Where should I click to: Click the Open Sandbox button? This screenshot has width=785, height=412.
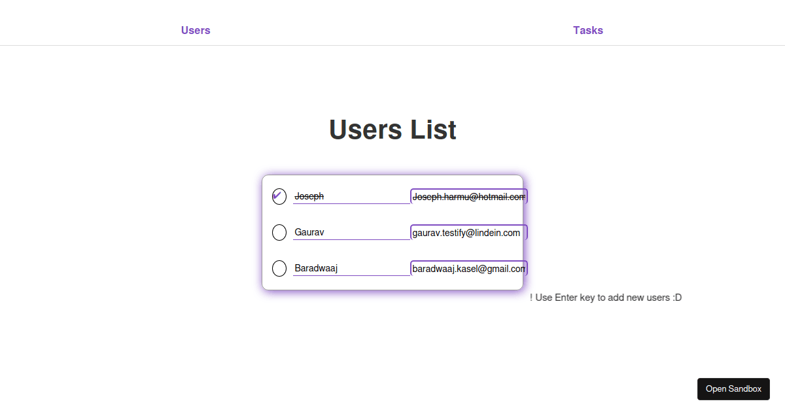point(733,388)
